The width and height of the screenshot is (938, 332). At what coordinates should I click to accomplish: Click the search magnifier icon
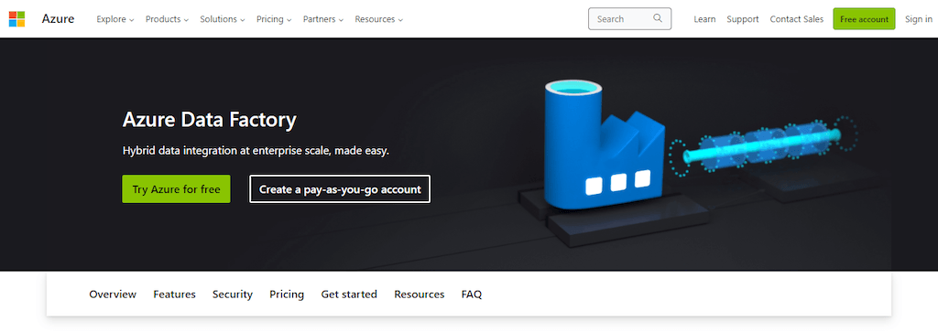[658, 18]
